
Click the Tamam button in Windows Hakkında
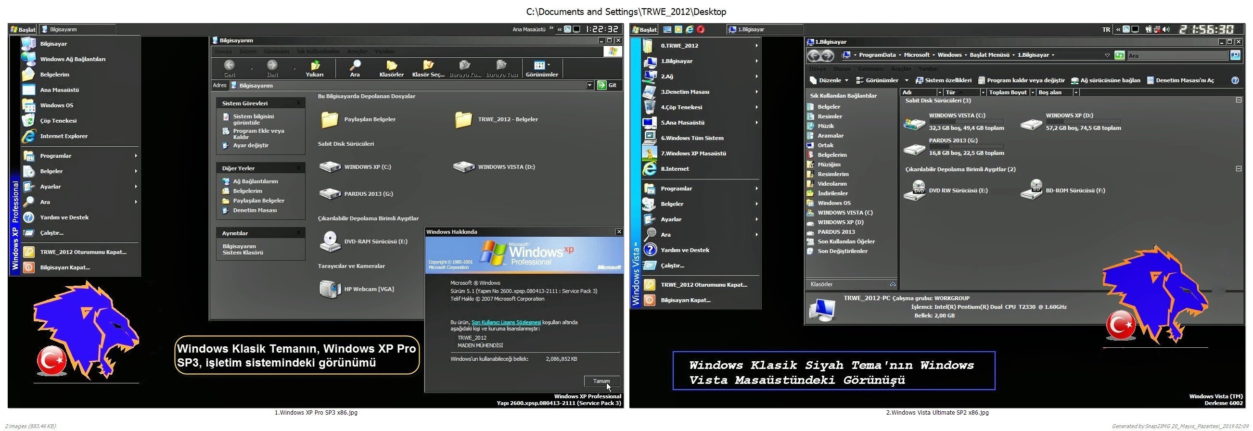tap(601, 381)
